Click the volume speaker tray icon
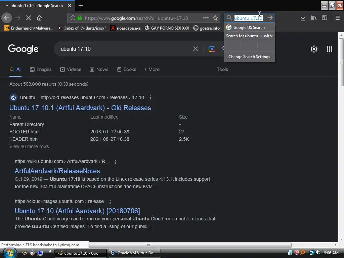The height and width of the screenshot is (258, 344). coord(318,253)
